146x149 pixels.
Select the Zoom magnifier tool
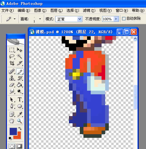coord(20,121)
